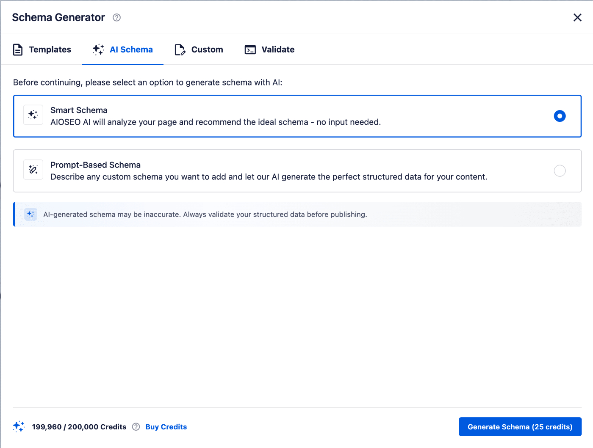Click the sparkle icon beside the credits counter
The image size is (593, 448).
tap(19, 426)
